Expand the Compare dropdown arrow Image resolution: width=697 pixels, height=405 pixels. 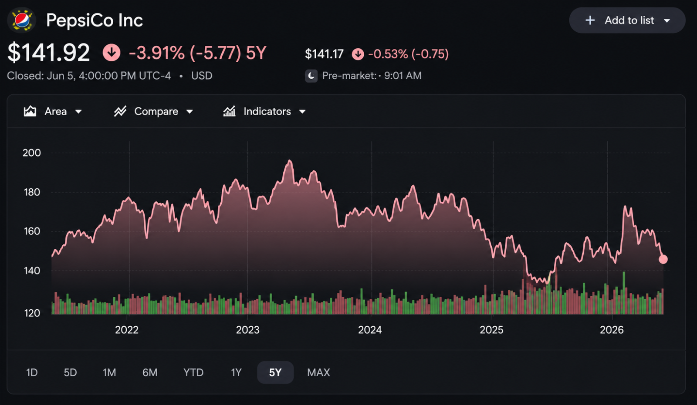point(189,112)
